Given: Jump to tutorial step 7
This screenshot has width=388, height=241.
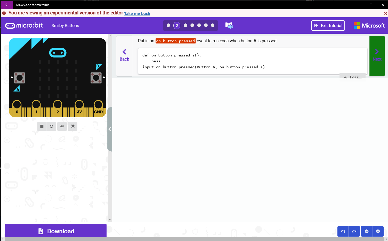Looking at the screenshot, I should 213,25.
